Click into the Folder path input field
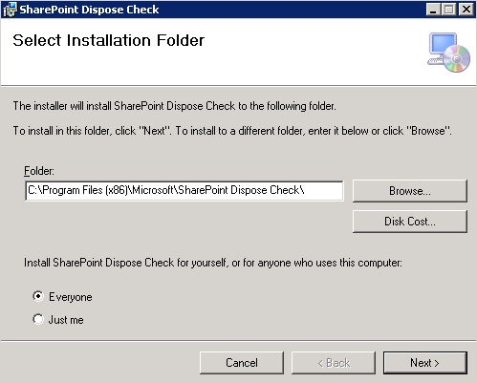The image size is (477, 383). (184, 191)
